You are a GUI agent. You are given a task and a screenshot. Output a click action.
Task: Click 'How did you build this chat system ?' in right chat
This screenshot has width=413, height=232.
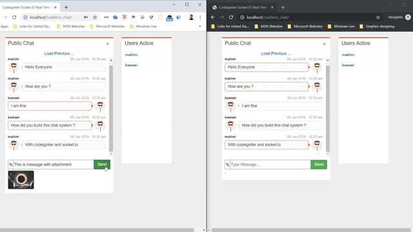281,126
